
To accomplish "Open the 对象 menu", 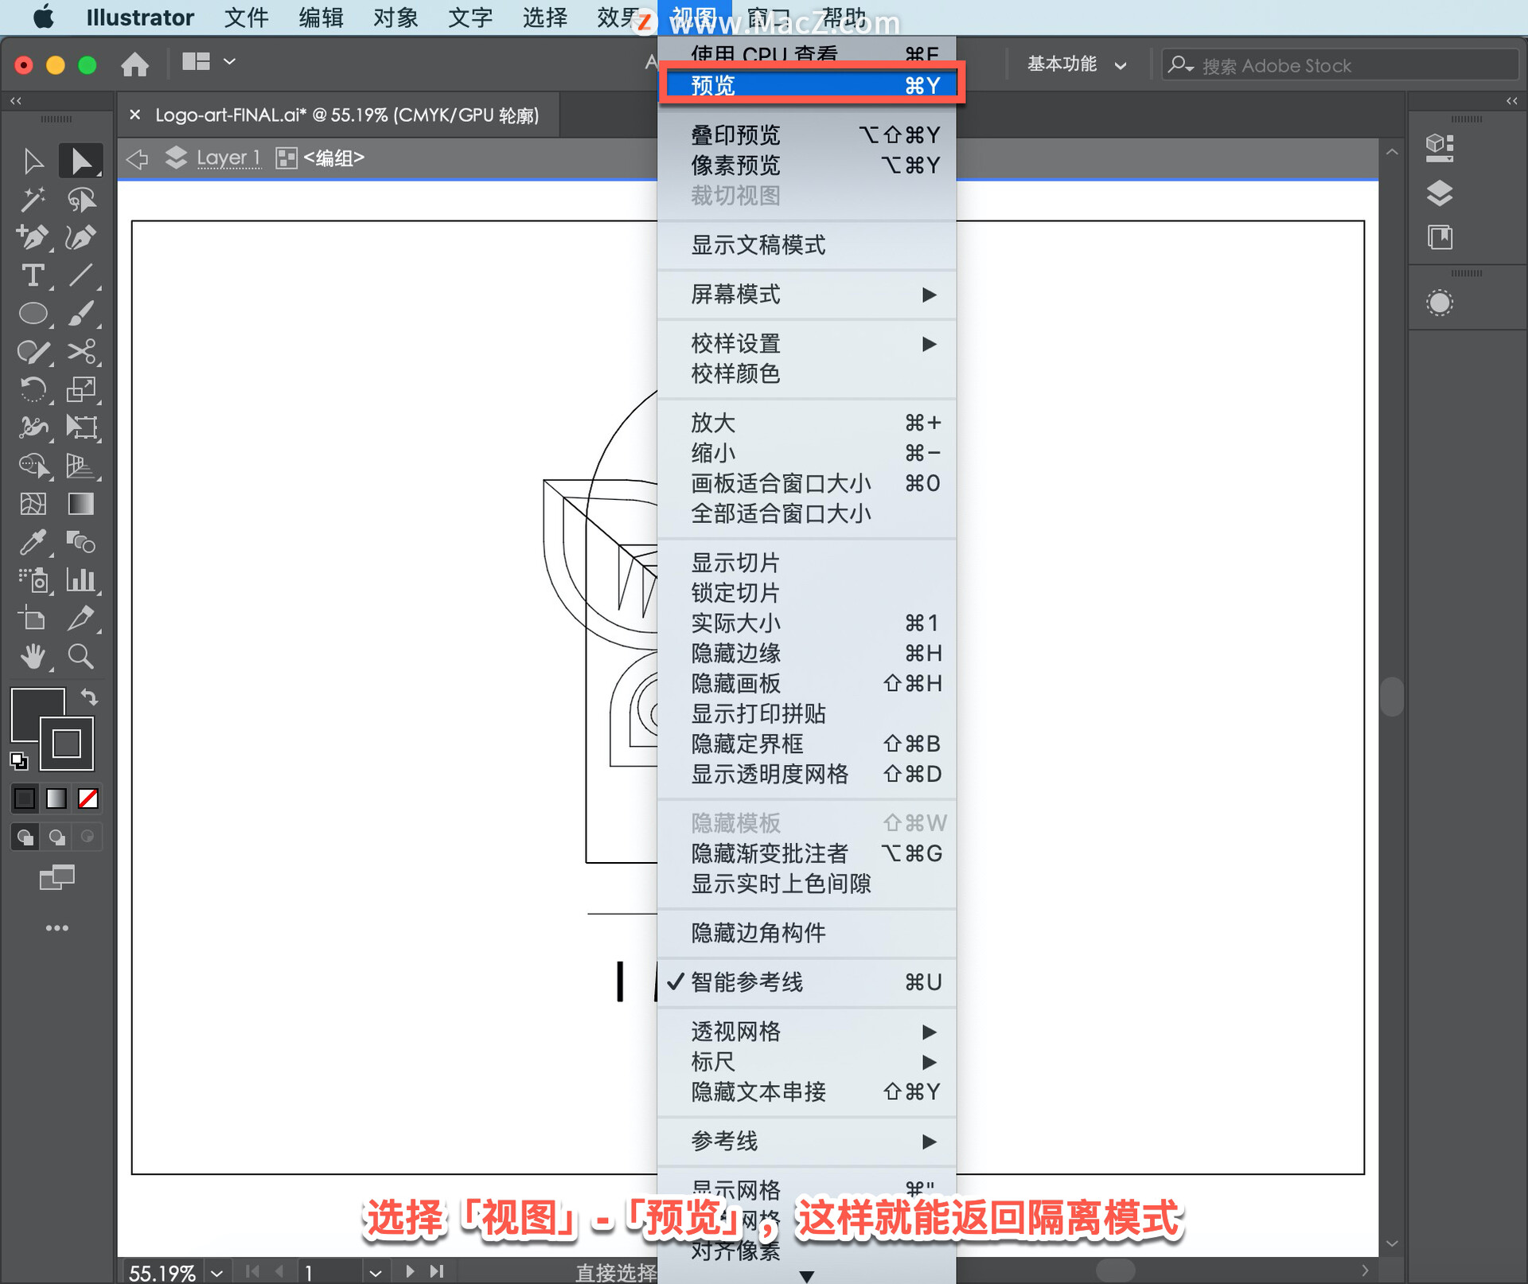I will (396, 18).
